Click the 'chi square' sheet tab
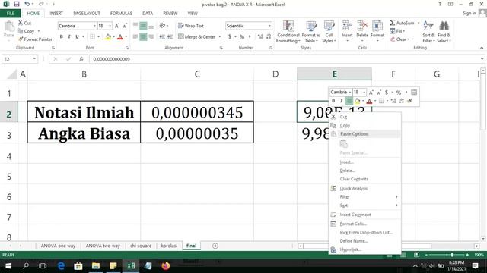This screenshot has width=487, height=273. (x=140, y=246)
